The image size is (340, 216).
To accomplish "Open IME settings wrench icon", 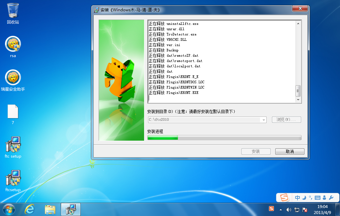I will pyautogui.click(x=331, y=197).
